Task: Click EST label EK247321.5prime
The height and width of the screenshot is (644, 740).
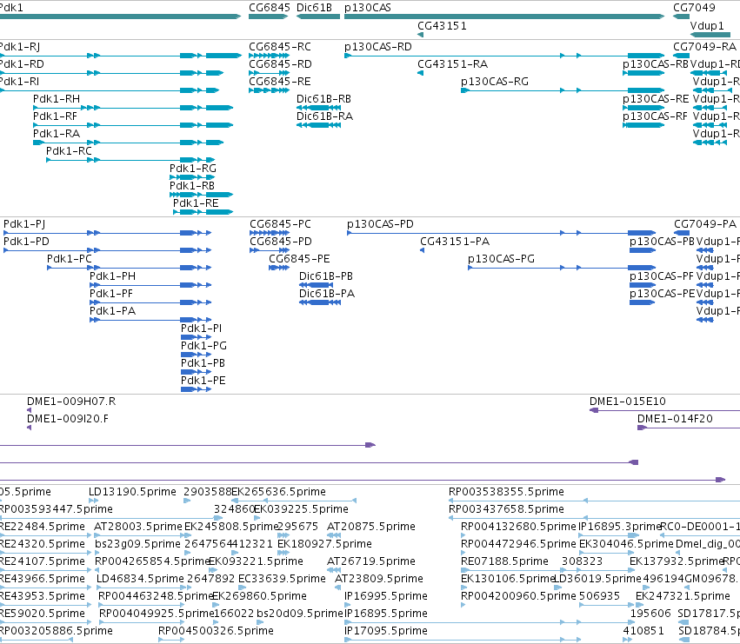Action: coord(683,596)
